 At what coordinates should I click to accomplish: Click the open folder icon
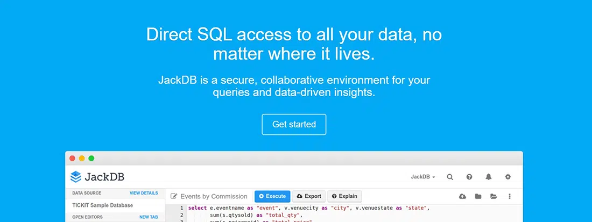494,196
